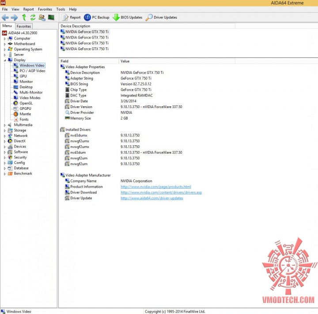Expand the DirectX tree node
Screen dimensions: 318x314
click(5, 141)
